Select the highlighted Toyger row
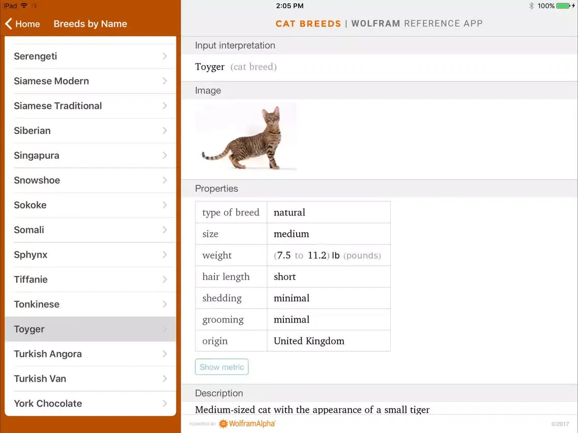This screenshot has width=578, height=433. (x=91, y=329)
